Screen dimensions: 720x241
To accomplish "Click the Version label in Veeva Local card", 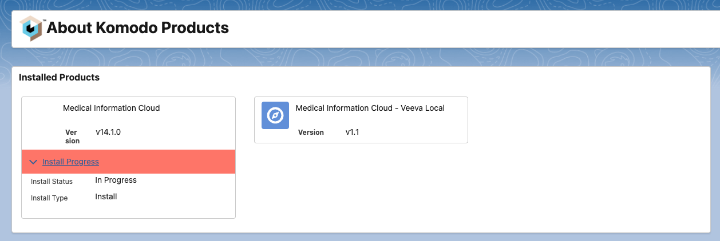I will (311, 132).
